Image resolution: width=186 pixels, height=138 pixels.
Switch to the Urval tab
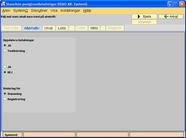tap(48, 28)
